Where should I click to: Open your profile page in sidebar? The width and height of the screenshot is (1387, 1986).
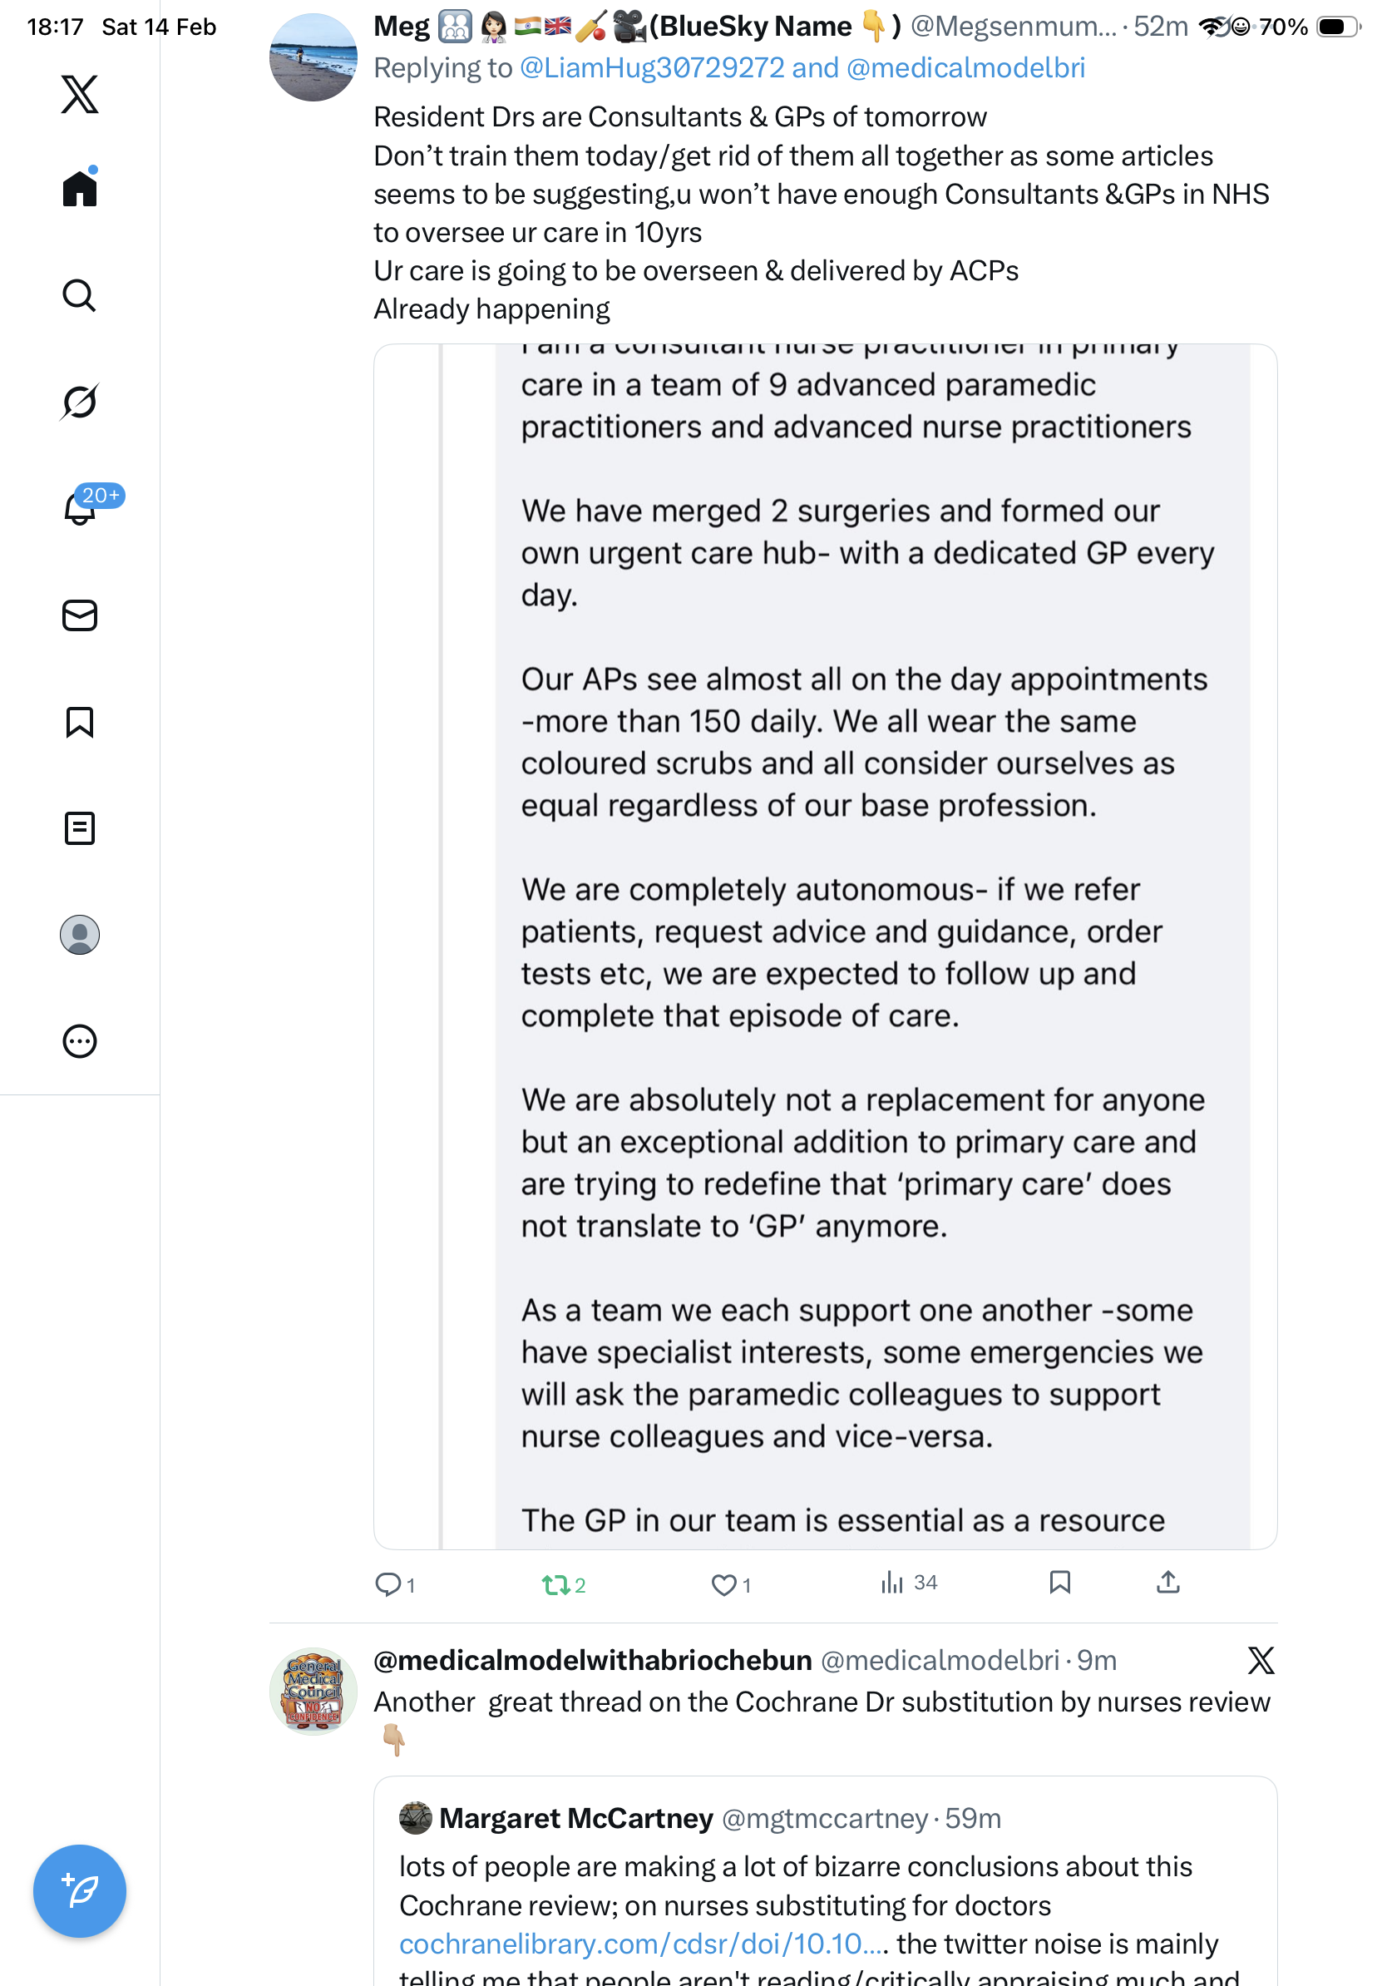80,935
